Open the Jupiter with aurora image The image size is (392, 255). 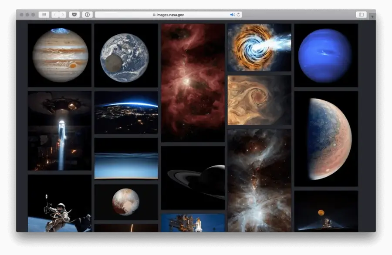(60, 55)
